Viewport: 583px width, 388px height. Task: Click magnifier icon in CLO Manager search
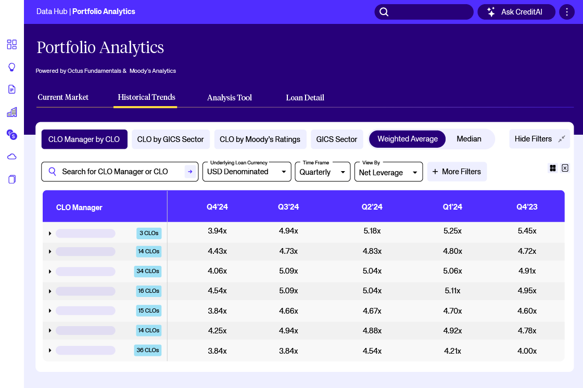pos(53,171)
